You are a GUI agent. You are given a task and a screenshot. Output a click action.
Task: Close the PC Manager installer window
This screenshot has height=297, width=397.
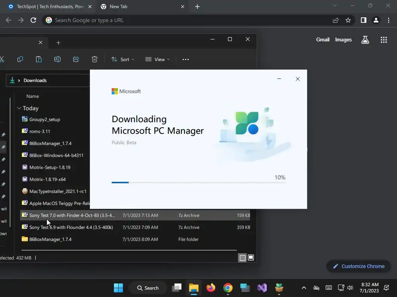(298, 79)
